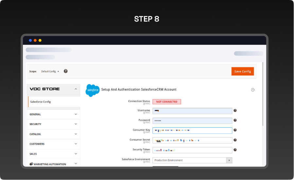Click the help icon beside Consumer Key
This screenshot has height=180, width=294.
tap(235, 130)
